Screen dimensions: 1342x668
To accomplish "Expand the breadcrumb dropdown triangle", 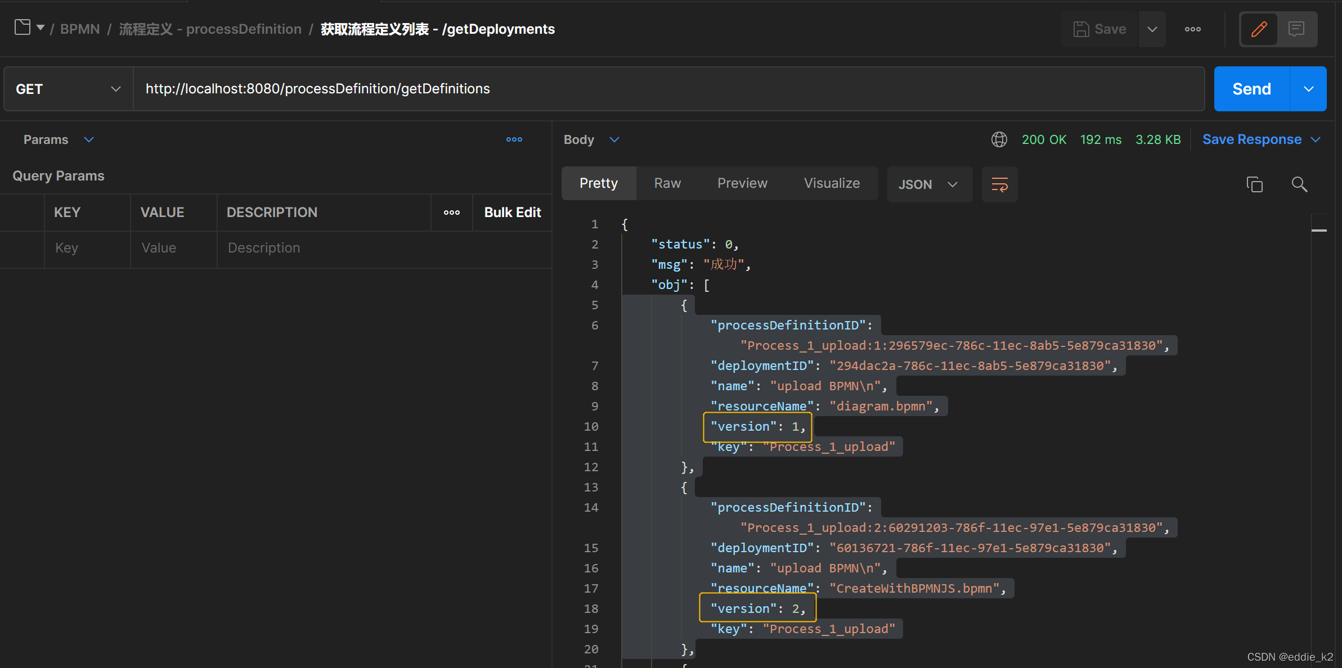I will click(x=41, y=28).
